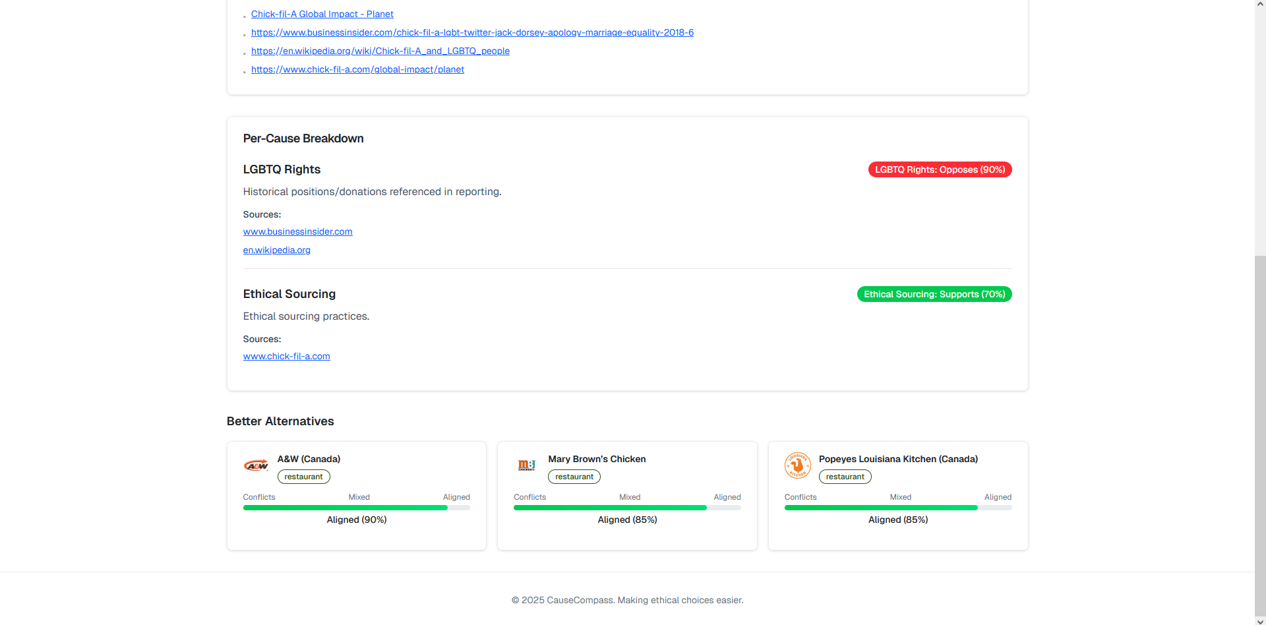Click the Ethical Sourcing cause heading
This screenshot has width=1266, height=625.
[289, 294]
